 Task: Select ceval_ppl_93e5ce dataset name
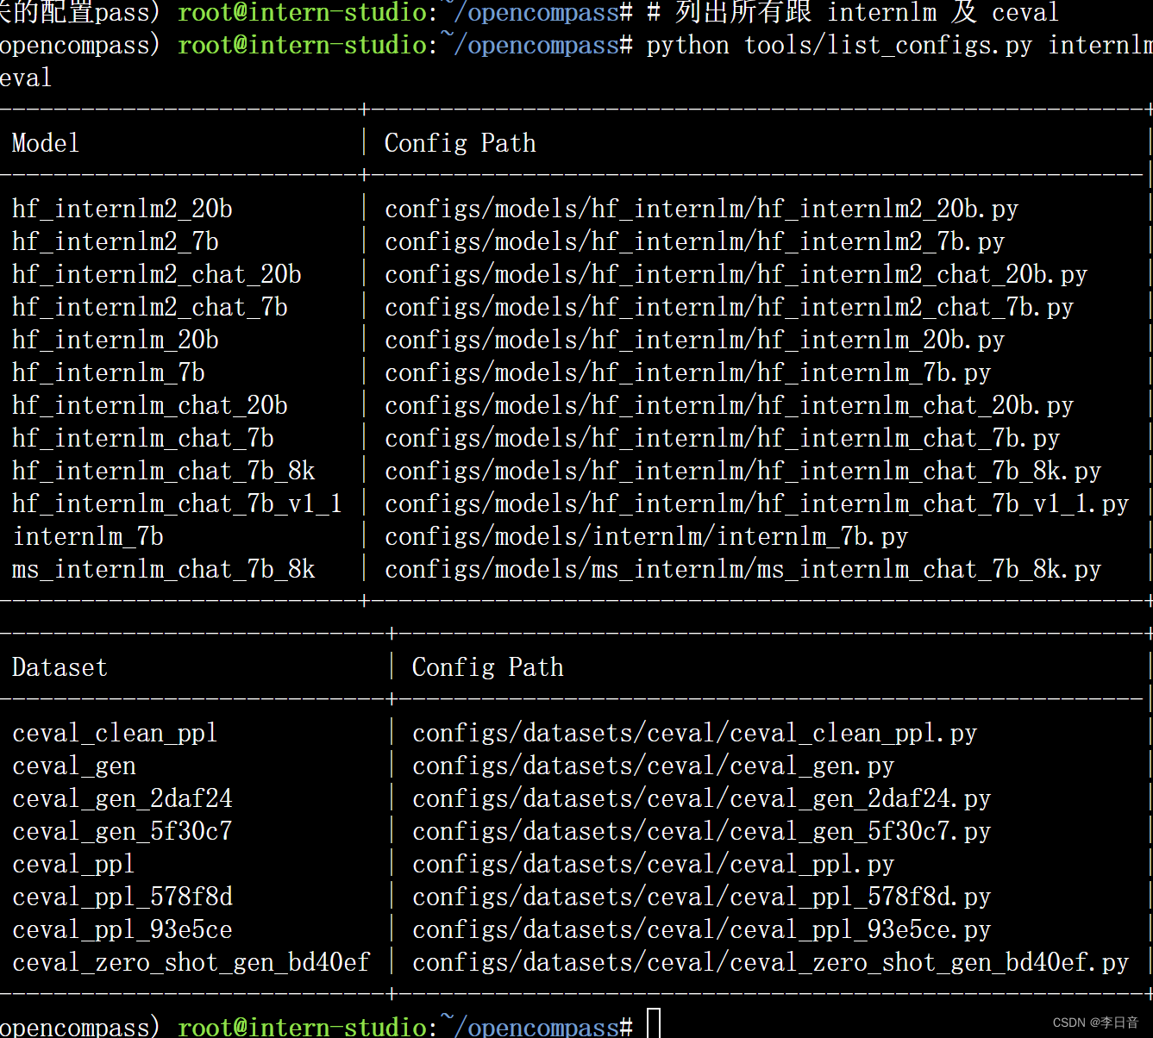[x=122, y=930]
